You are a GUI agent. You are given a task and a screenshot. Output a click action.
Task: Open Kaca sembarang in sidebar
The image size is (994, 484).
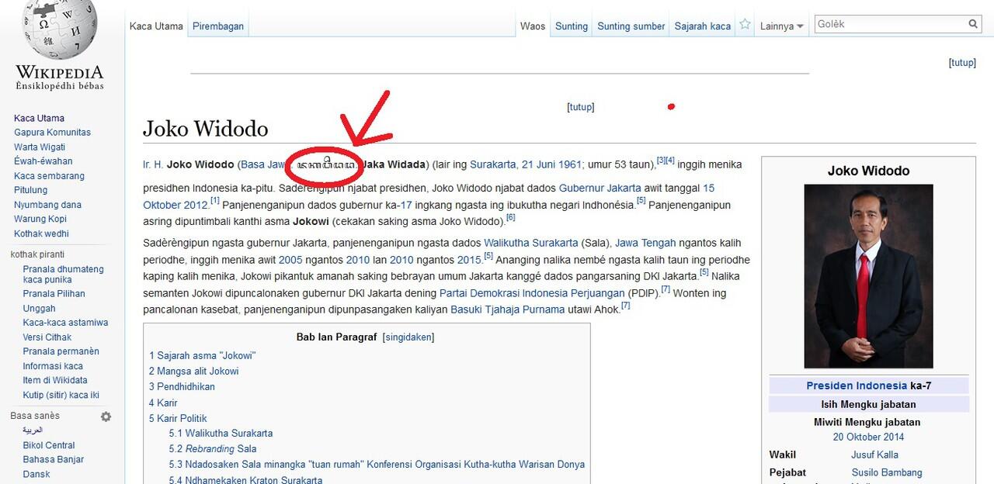click(49, 176)
